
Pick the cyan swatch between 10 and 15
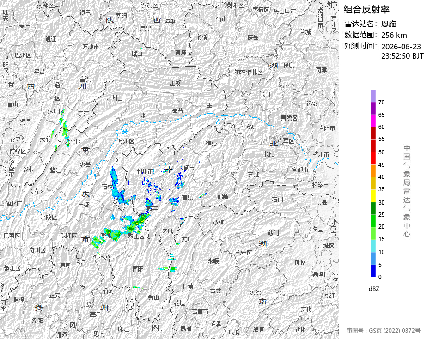tap(373, 246)
